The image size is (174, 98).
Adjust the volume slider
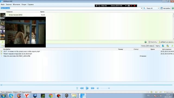tap(105, 88)
